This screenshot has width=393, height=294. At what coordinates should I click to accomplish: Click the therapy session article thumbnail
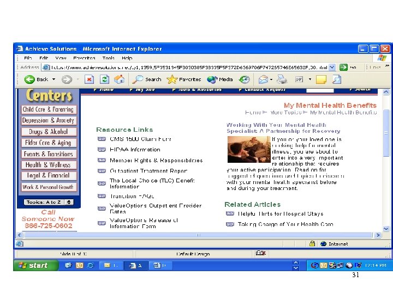(x=249, y=149)
